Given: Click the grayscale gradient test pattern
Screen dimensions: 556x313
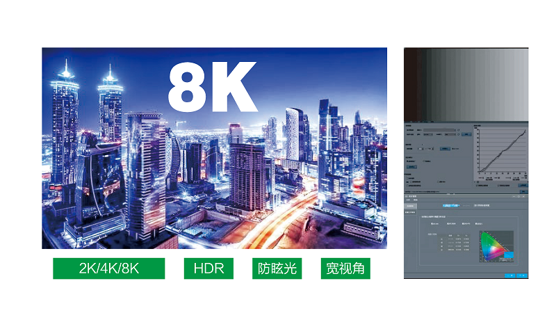Looking at the screenshot, I should [x=466, y=82].
